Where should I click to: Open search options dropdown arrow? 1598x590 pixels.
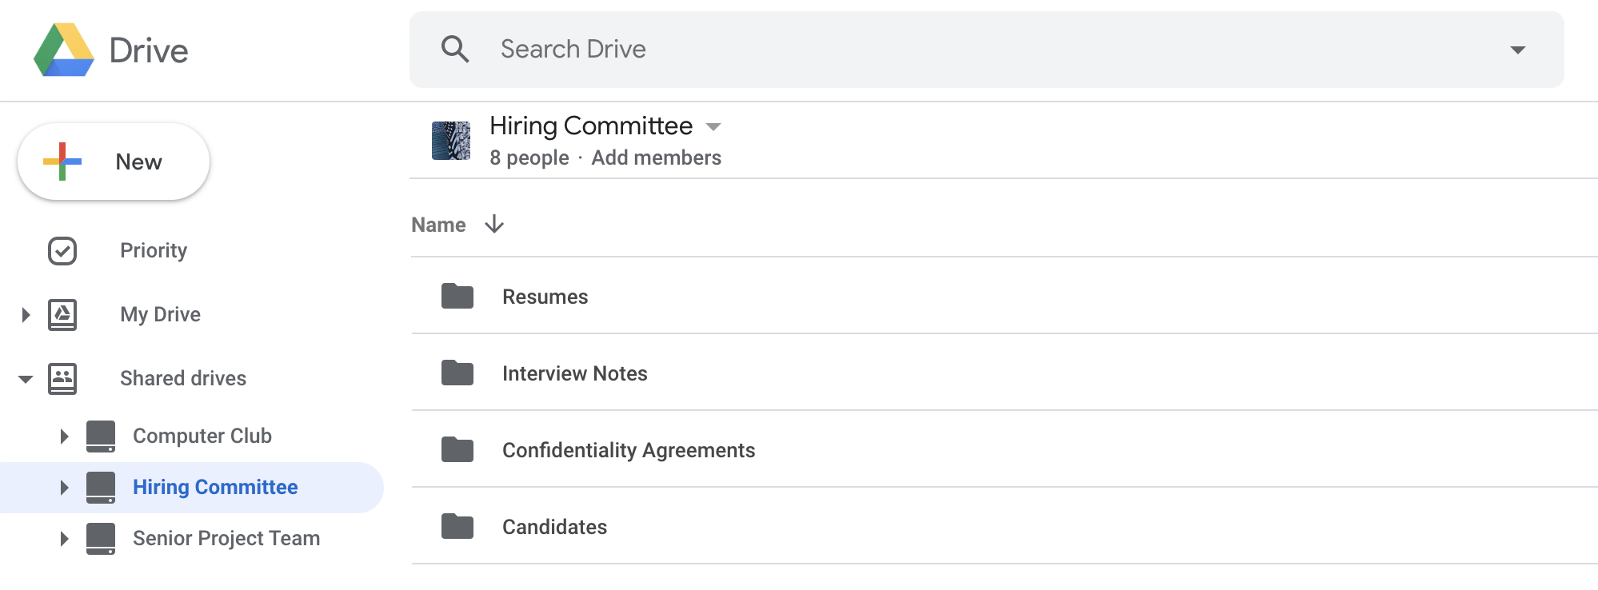click(1518, 49)
